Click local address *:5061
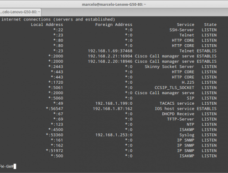Screen dimensions: 228x173 pyautogui.click(x=56, y=88)
